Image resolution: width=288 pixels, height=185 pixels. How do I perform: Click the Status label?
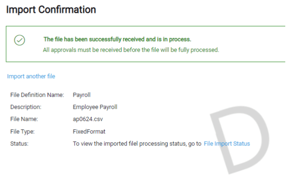tap(20, 144)
